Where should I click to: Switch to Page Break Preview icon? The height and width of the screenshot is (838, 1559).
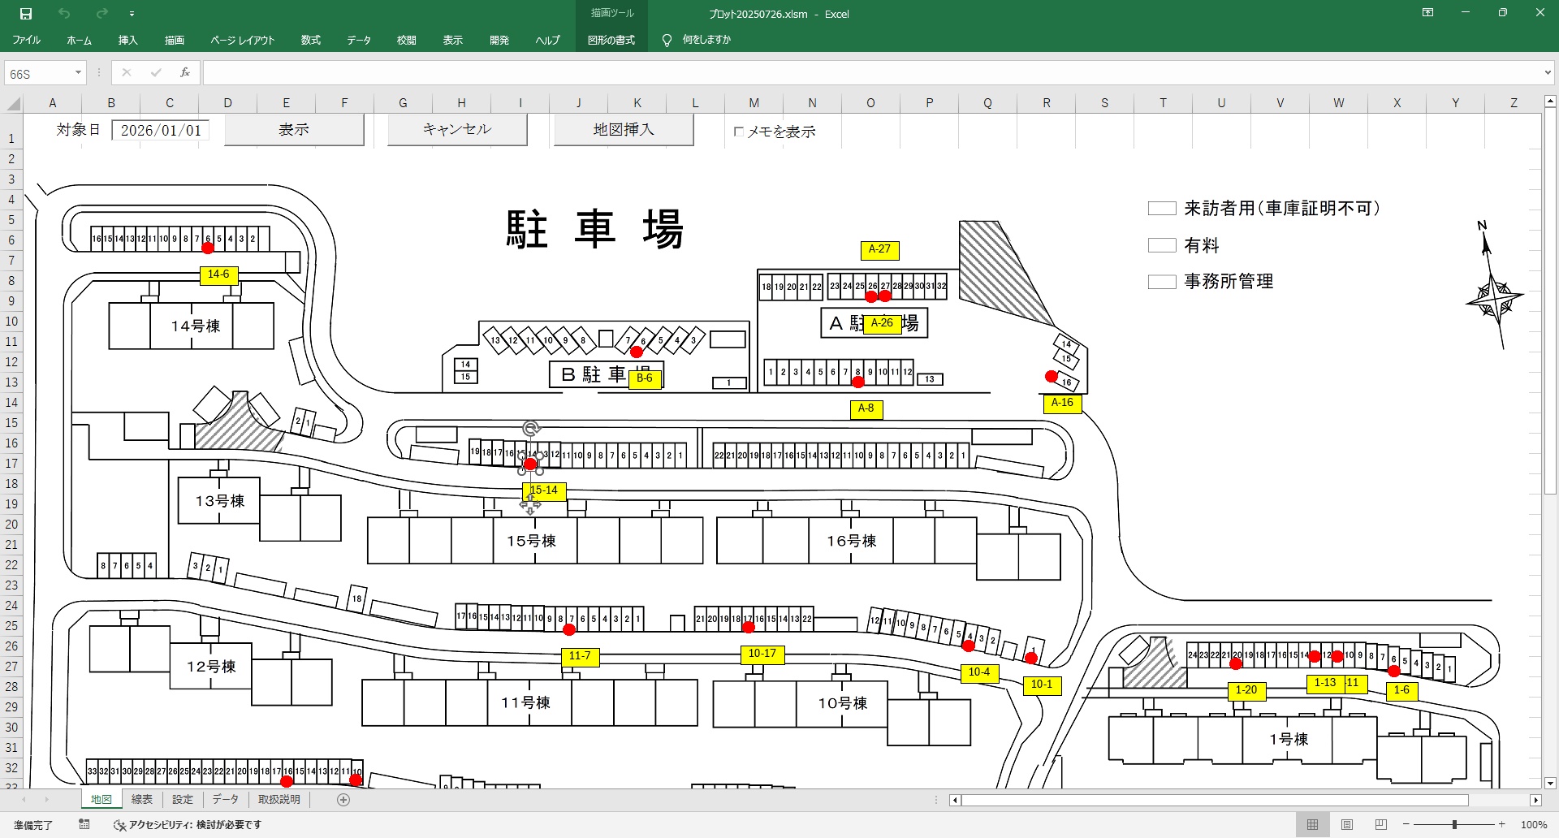coord(1381,825)
